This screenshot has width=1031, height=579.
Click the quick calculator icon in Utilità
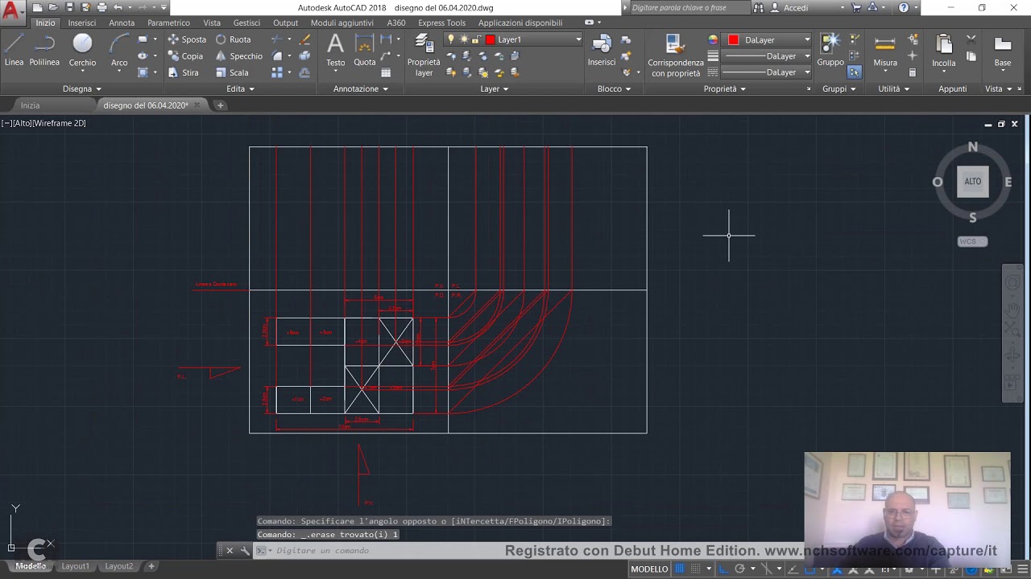[912, 72]
